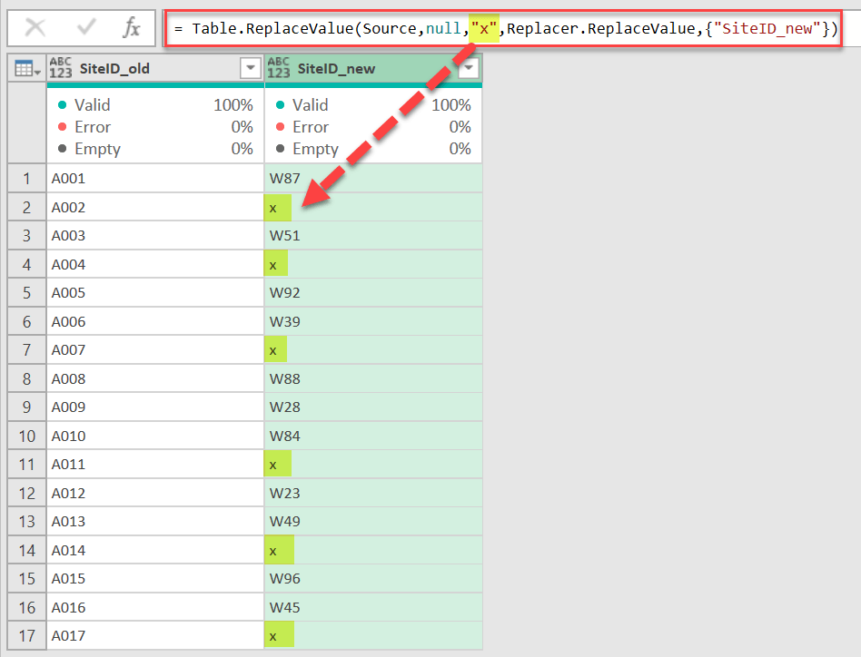Select the x cell in row 17
The width and height of the screenshot is (861, 657).
277,635
